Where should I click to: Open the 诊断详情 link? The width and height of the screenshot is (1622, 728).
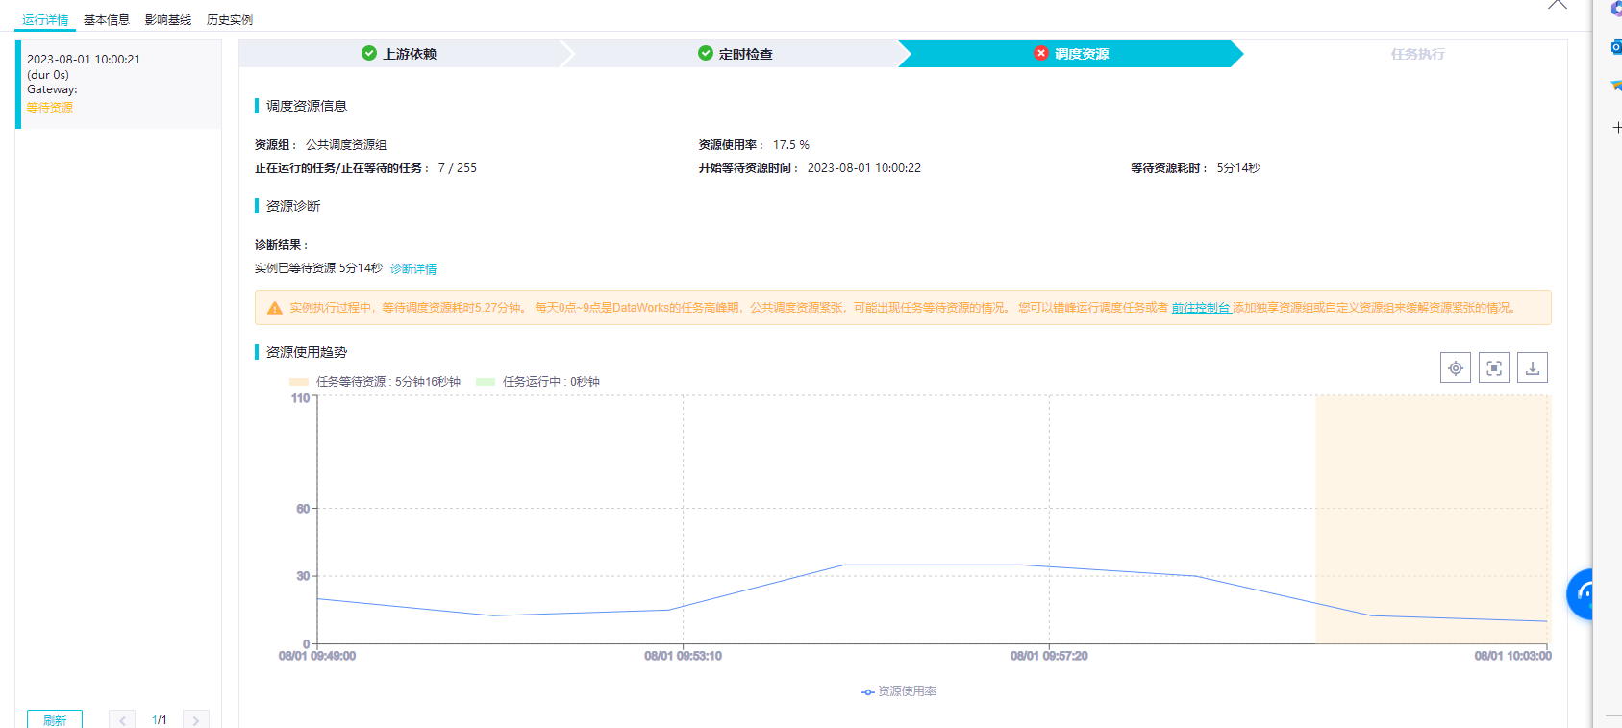pos(413,269)
